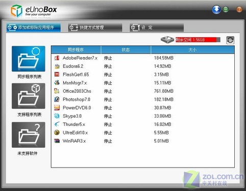The width and height of the screenshot is (246, 191).
Task: Click size value 184.59MB
Action: tap(164, 58)
